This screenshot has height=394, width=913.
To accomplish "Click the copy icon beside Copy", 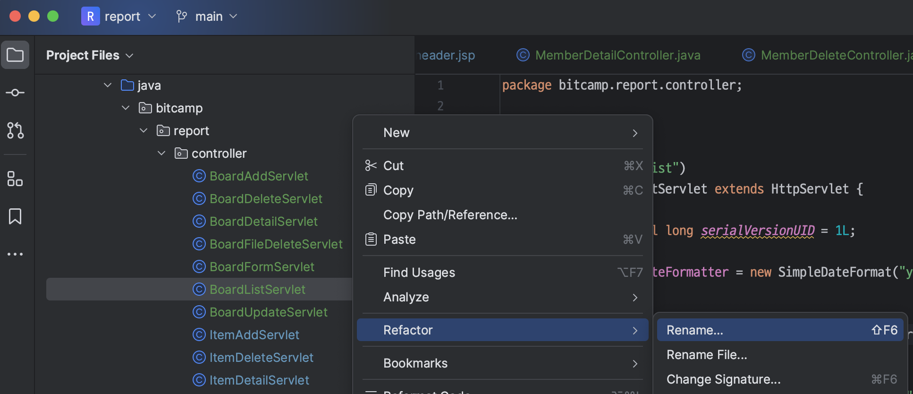I will pyautogui.click(x=371, y=190).
